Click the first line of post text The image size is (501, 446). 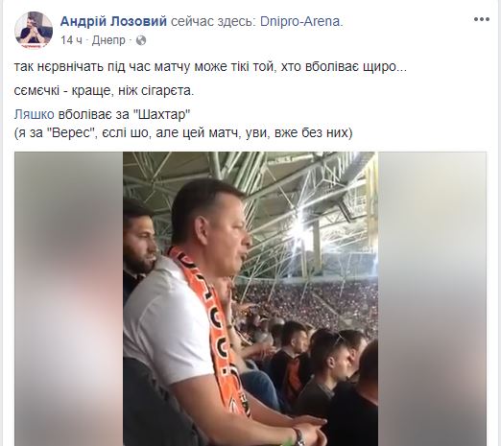tap(210, 67)
